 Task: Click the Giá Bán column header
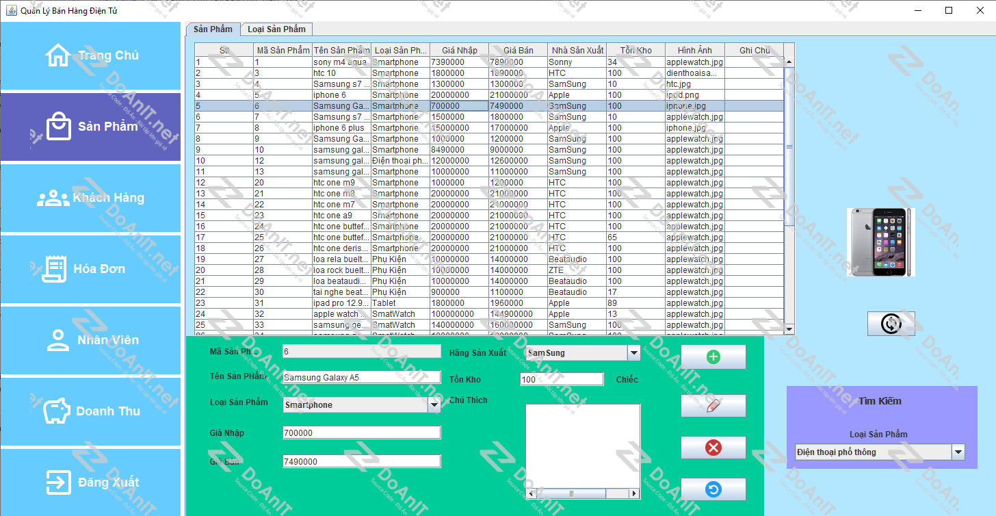(518, 51)
